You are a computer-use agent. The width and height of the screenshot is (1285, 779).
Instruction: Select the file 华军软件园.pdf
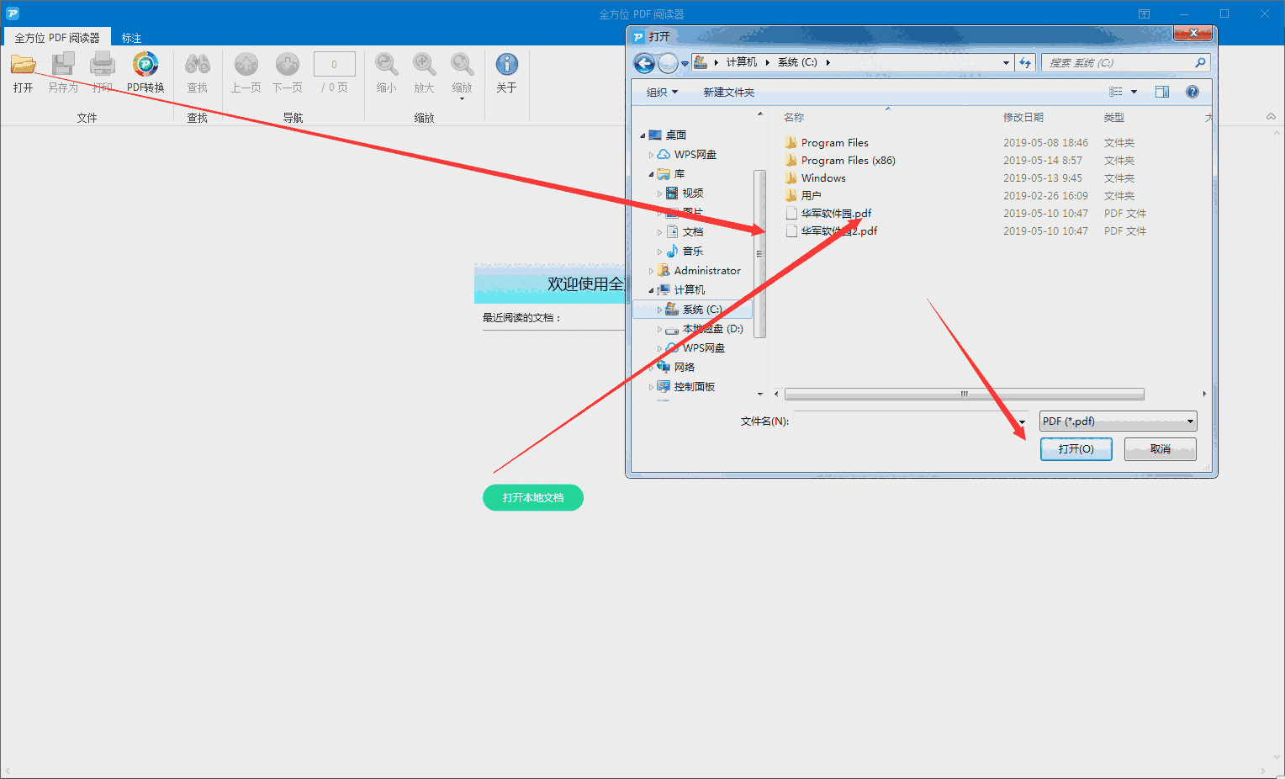[x=836, y=214]
